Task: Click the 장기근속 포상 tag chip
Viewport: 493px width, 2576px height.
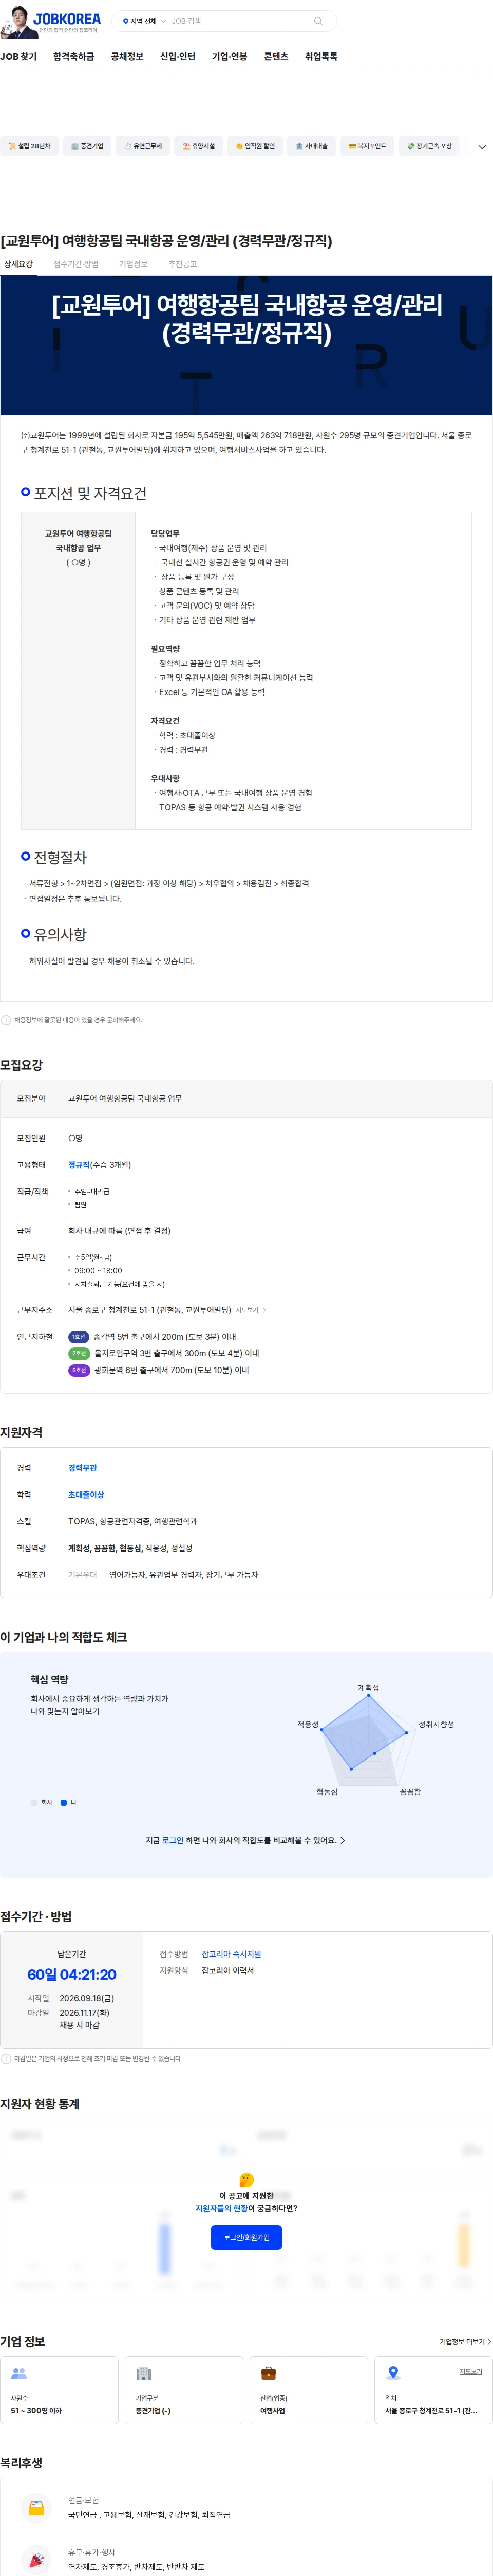Action: [x=429, y=146]
